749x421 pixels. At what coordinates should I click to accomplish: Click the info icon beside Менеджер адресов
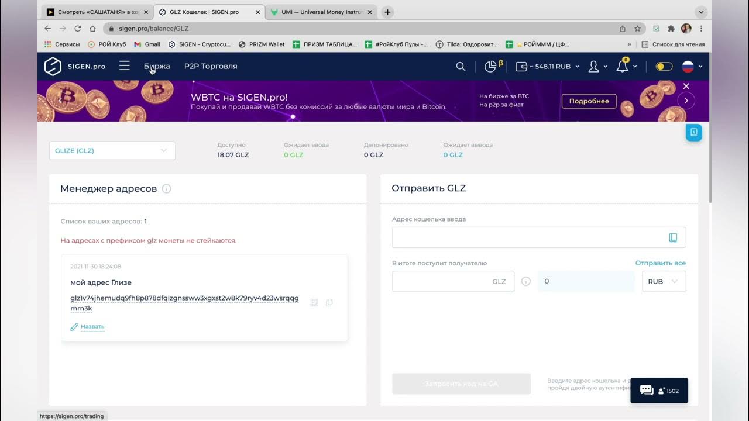click(x=166, y=189)
